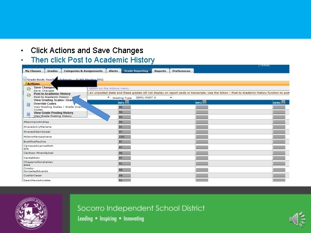Click BustillosPaulina's MP2 grade field
Viewport: 311px width, 233px height.
click(202, 142)
